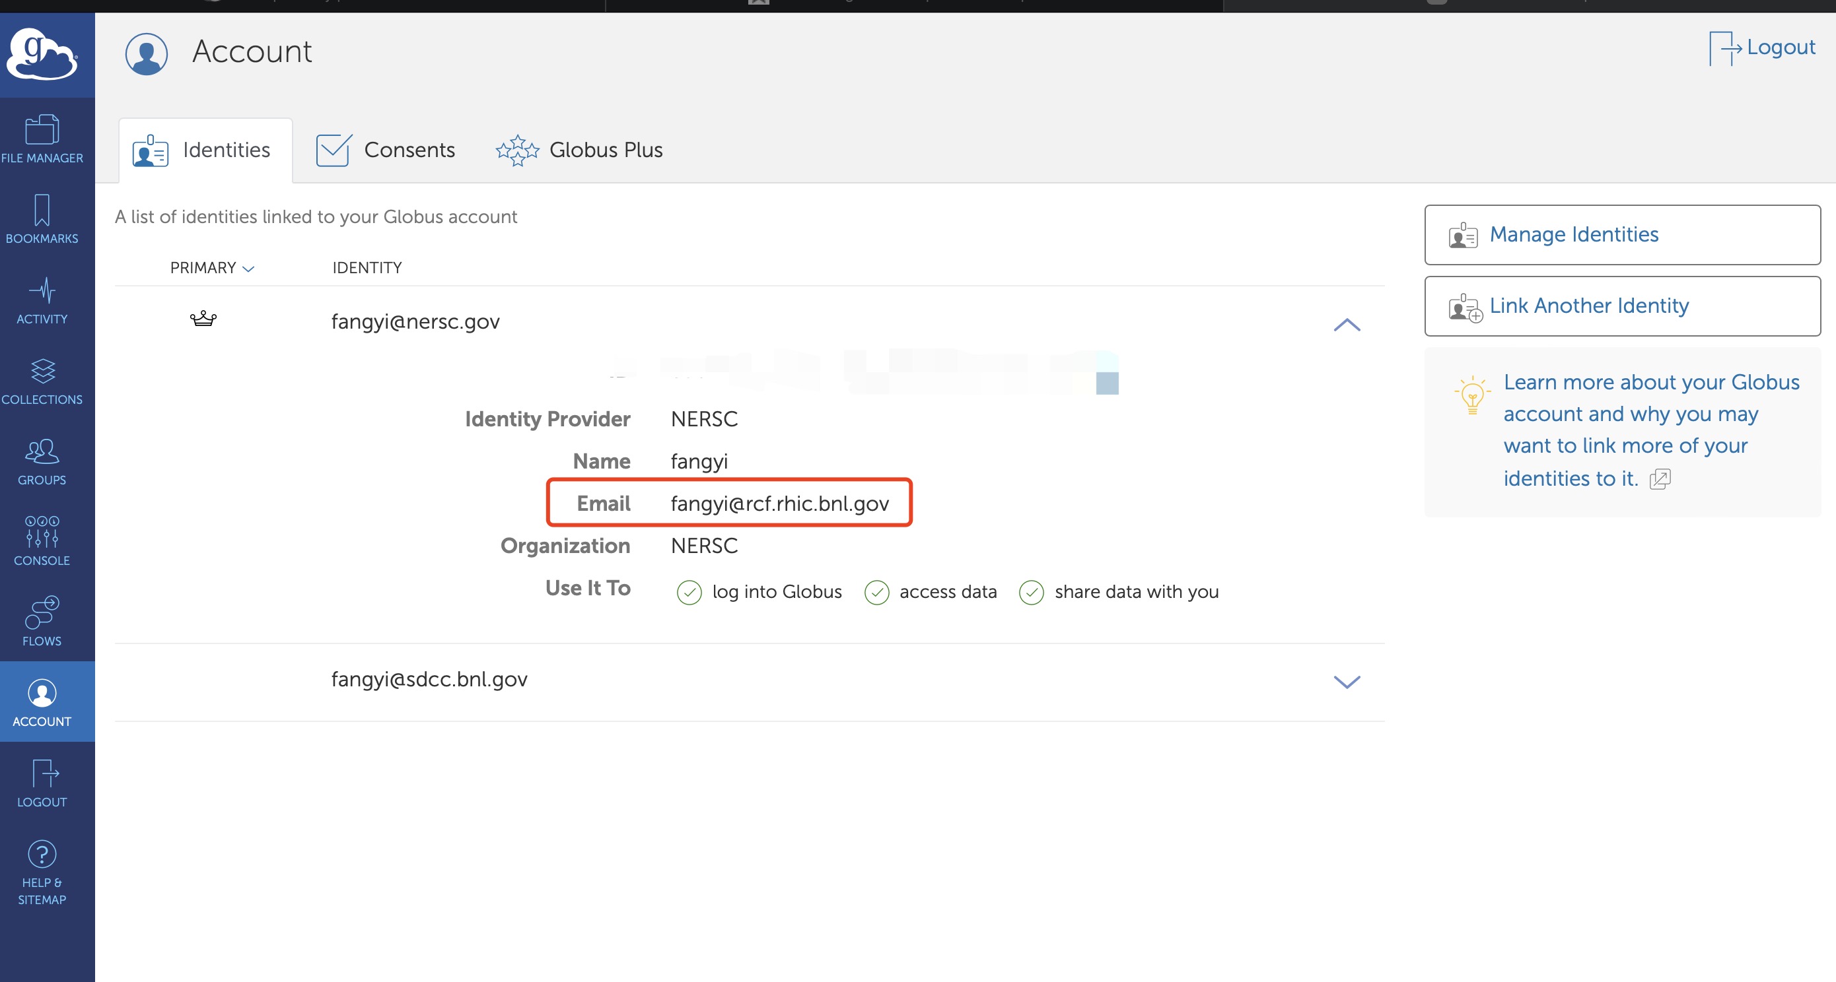The height and width of the screenshot is (982, 1836).
Task: Go to Activity in sidebar
Action: [x=42, y=300]
